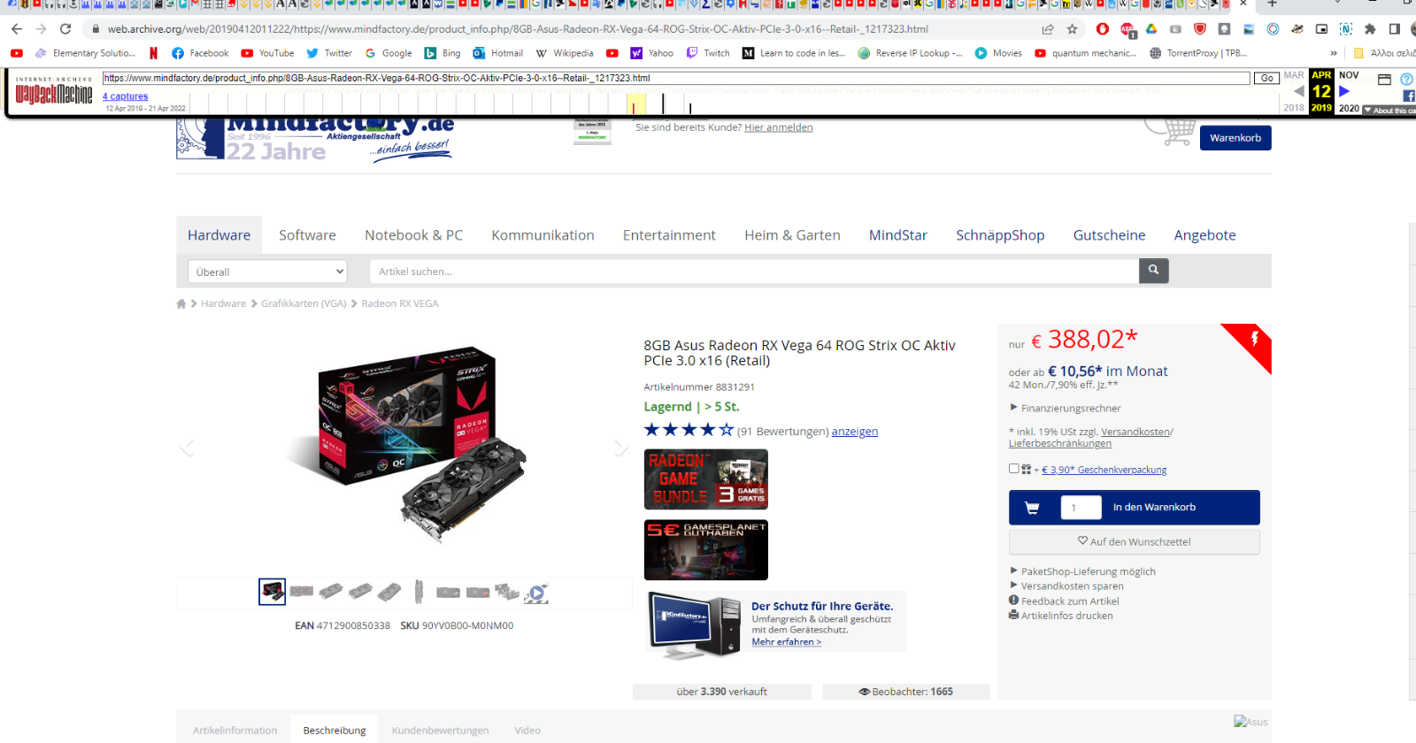The height and width of the screenshot is (743, 1416).
Task: Play the product video thumbnail
Action: coord(535,593)
